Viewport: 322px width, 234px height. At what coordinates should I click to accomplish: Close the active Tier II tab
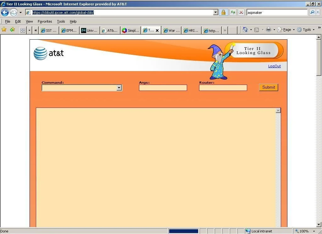pyautogui.click(x=157, y=31)
